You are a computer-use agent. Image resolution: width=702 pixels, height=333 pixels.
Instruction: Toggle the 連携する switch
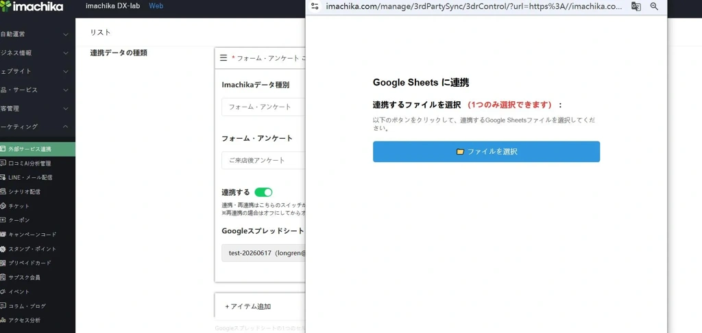tap(263, 192)
